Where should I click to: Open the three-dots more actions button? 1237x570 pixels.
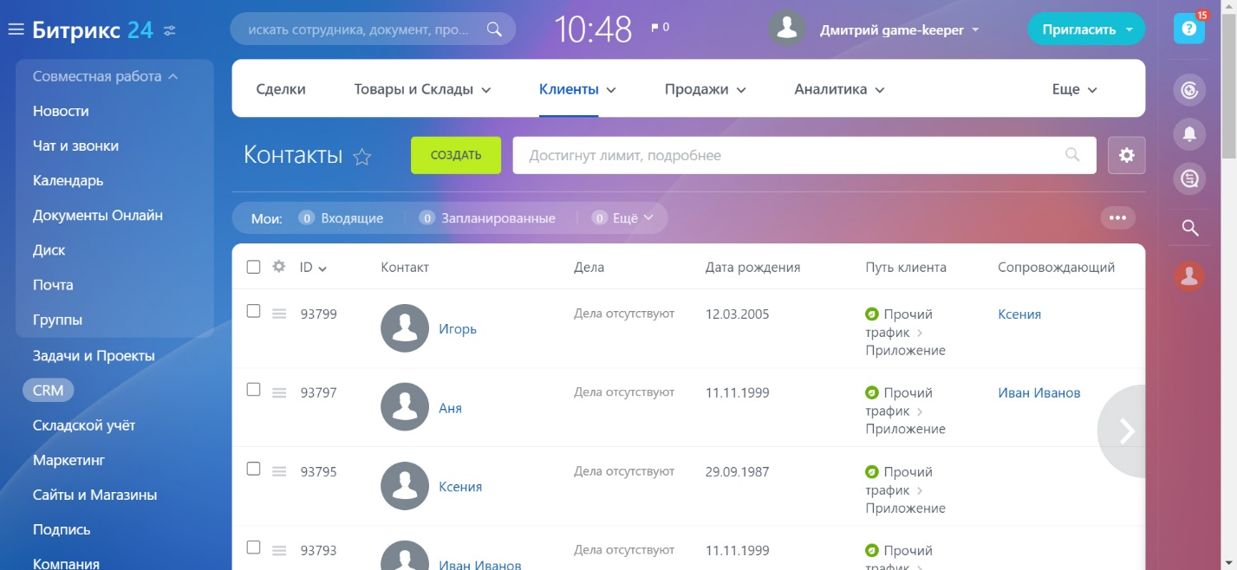tap(1117, 217)
